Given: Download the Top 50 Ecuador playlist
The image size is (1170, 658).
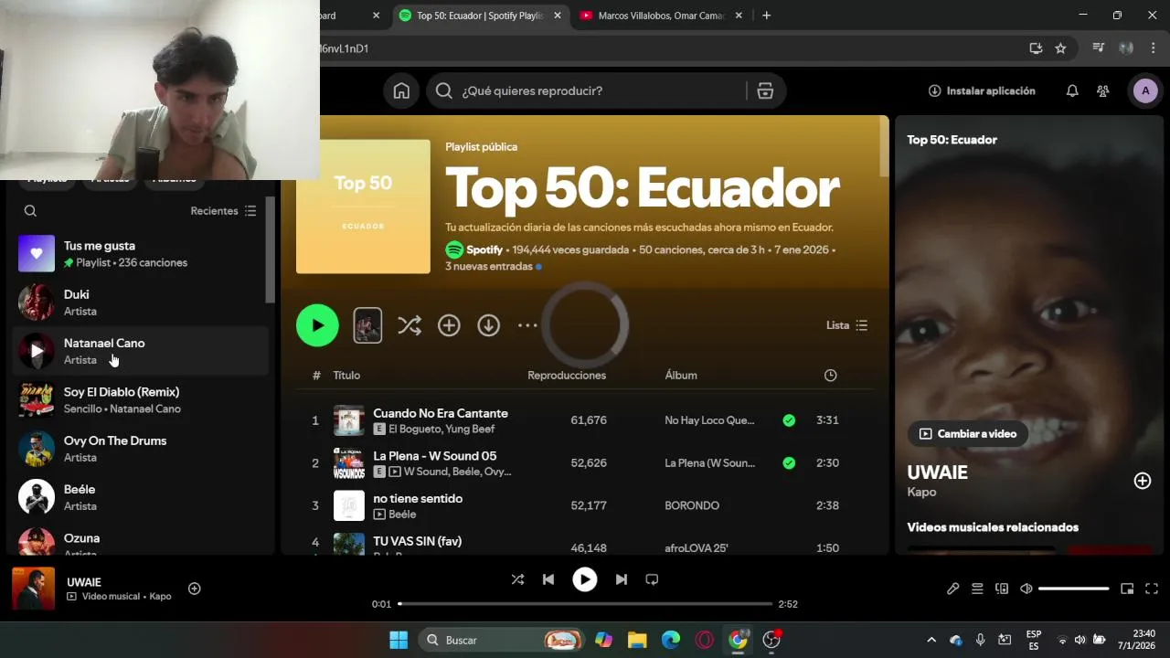Looking at the screenshot, I should coord(489,325).
